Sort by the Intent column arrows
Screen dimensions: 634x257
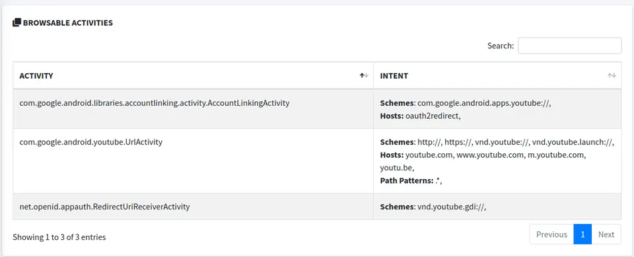[612, 76]
